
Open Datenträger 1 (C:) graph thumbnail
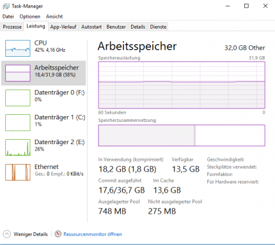18,122
